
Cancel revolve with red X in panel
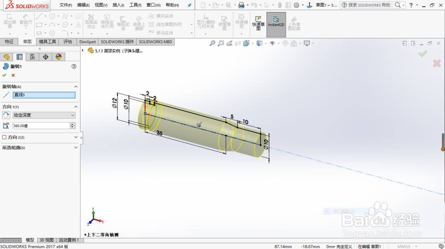pyautogui.click(x=13, y=75)
